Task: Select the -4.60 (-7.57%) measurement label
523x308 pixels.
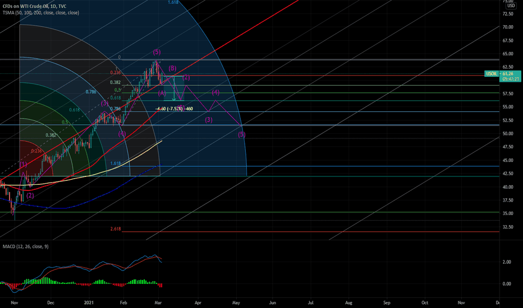Action: tap(174, 109)
